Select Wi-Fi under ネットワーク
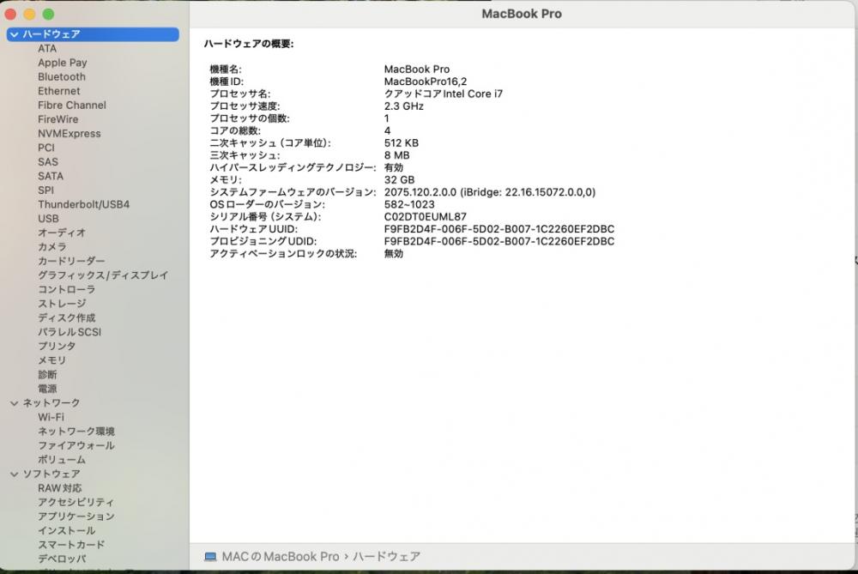The width and height of the screenshot is (858, 574). pos(51,418)
